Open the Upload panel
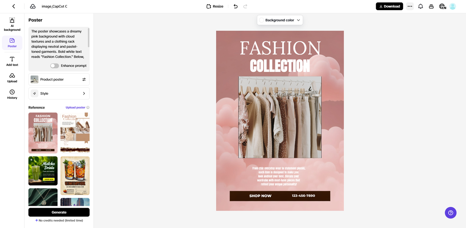The height and width of the screenshot is (228, 466). [12, 78]
